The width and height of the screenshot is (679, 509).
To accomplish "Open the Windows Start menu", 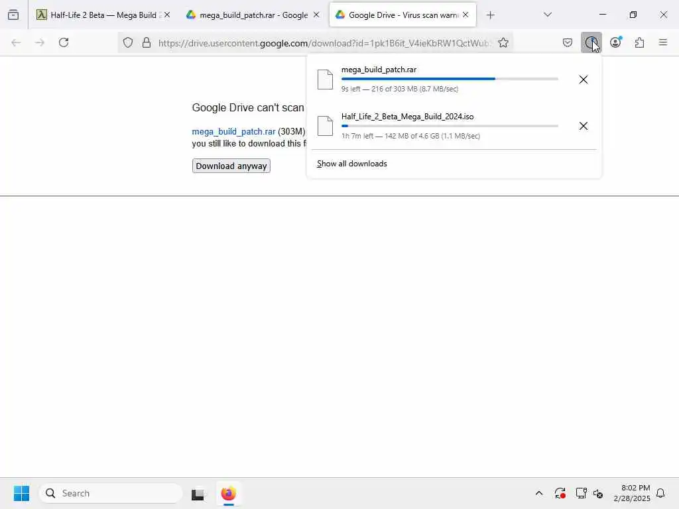I will pyautogui.click(x=21, y=493).
